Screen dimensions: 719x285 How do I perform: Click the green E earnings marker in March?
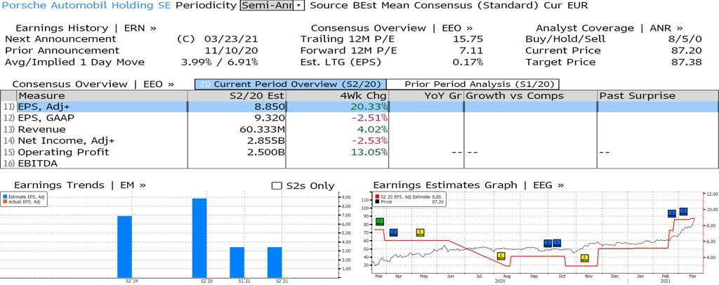point(379,221)
